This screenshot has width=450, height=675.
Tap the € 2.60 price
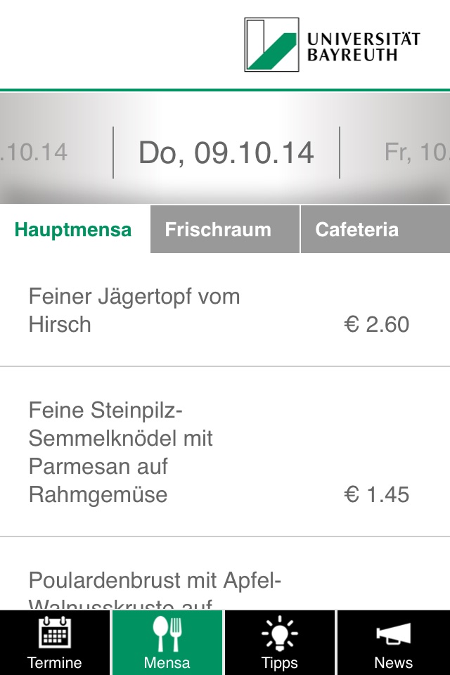pos(377,325)
